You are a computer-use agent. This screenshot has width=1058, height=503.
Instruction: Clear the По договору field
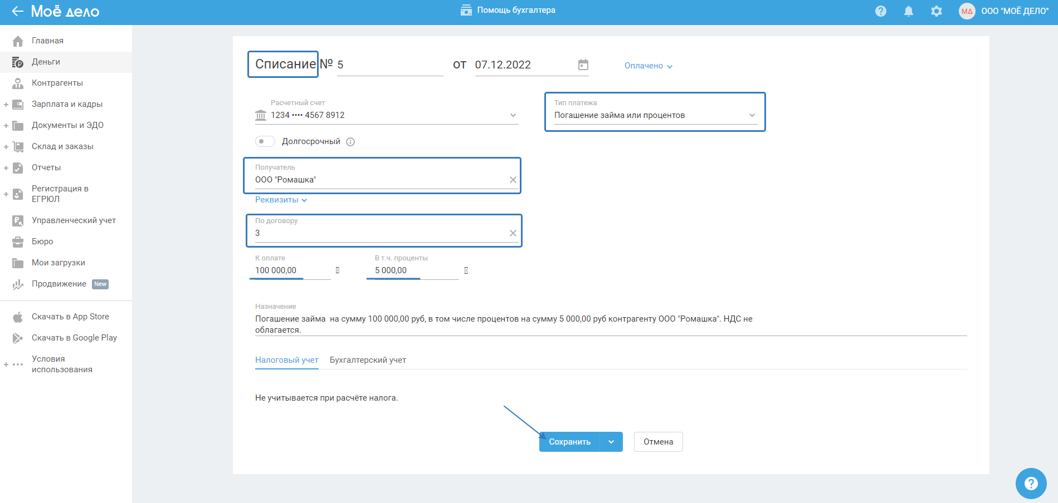(x=513, y=233)
